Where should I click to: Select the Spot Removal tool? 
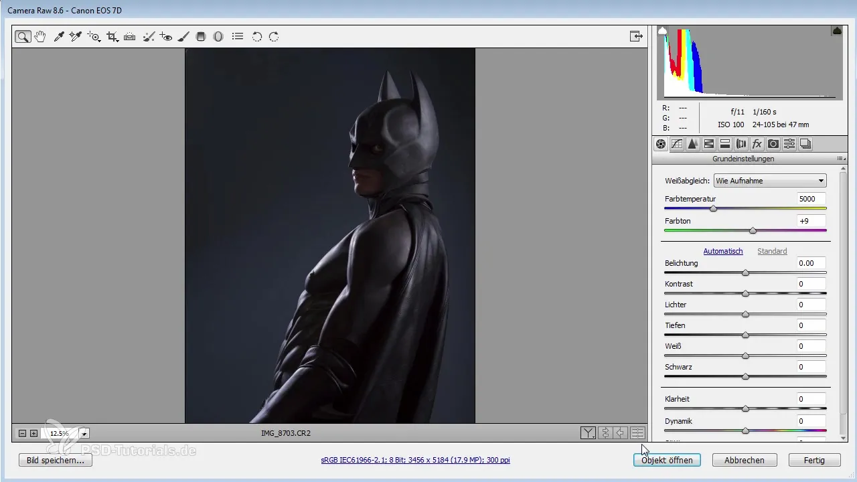149,37
